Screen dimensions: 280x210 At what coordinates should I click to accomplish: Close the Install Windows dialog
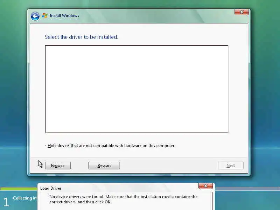tap(241, 12)
